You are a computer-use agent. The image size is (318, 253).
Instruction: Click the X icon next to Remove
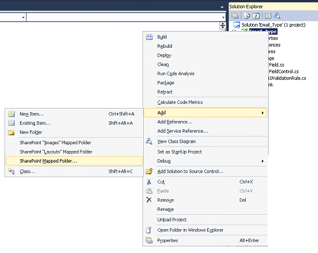tap(149, 200)
